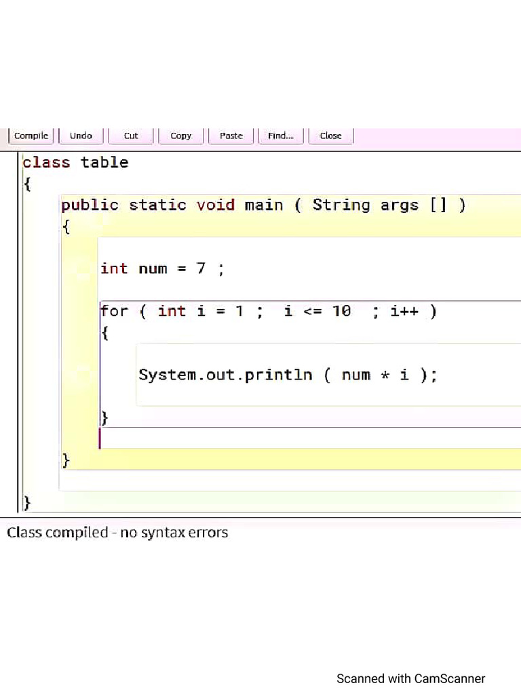Open the Find... dialog button
This screenshot has width=521, height=694.
click(x=281, y=136)
